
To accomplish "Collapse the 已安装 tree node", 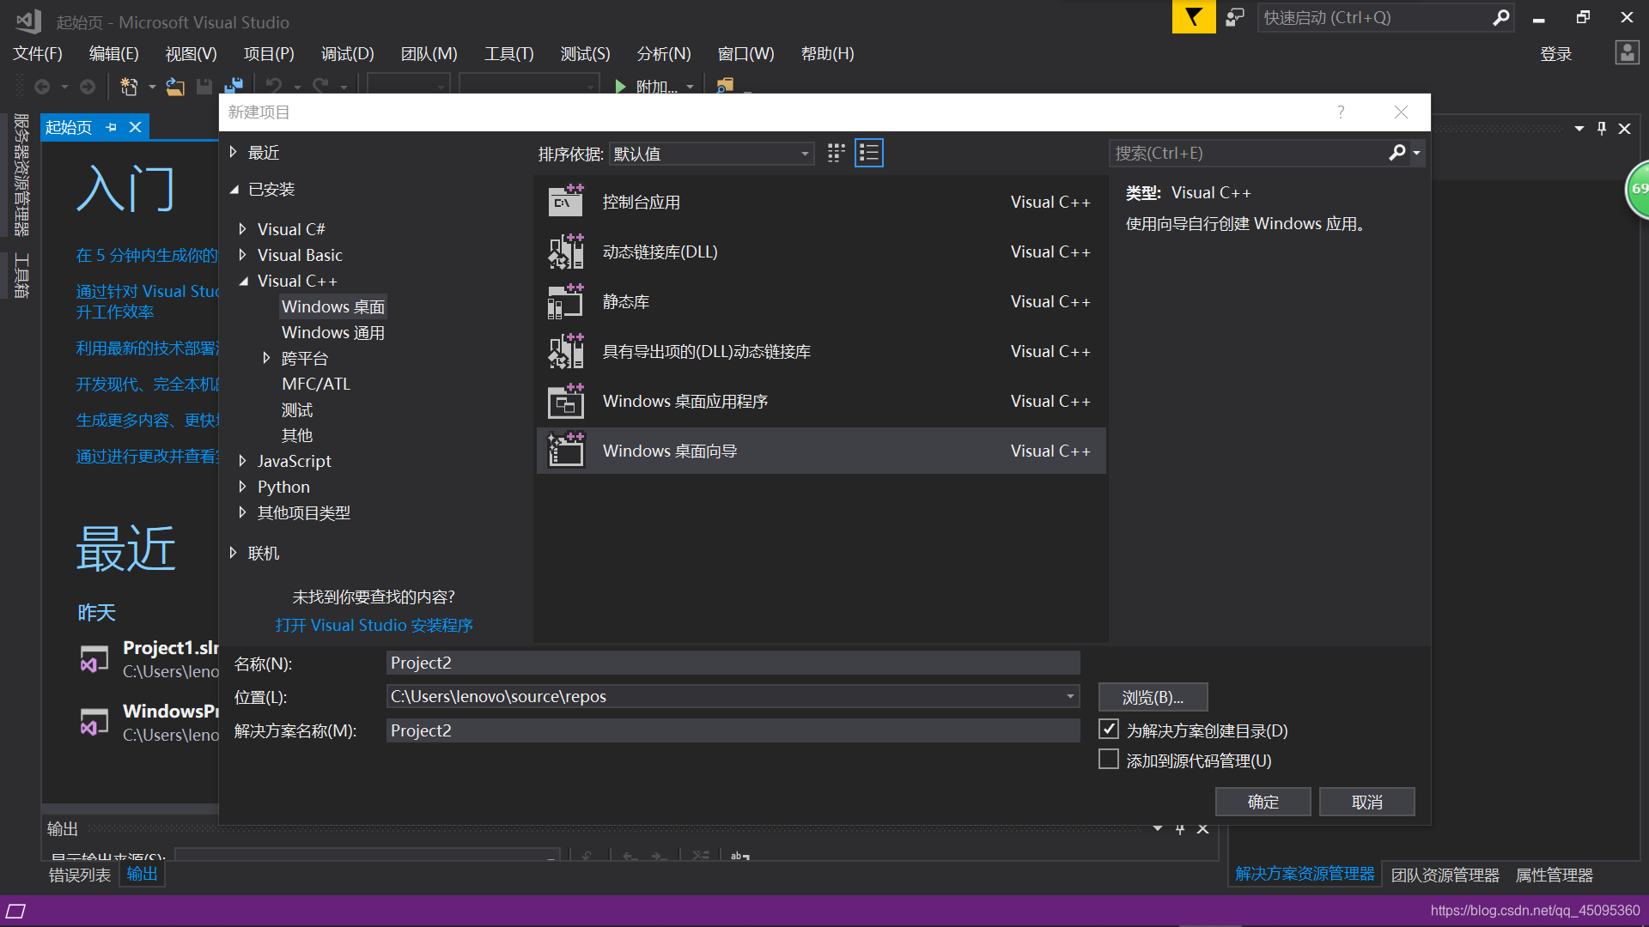I will tap(234, 189).
